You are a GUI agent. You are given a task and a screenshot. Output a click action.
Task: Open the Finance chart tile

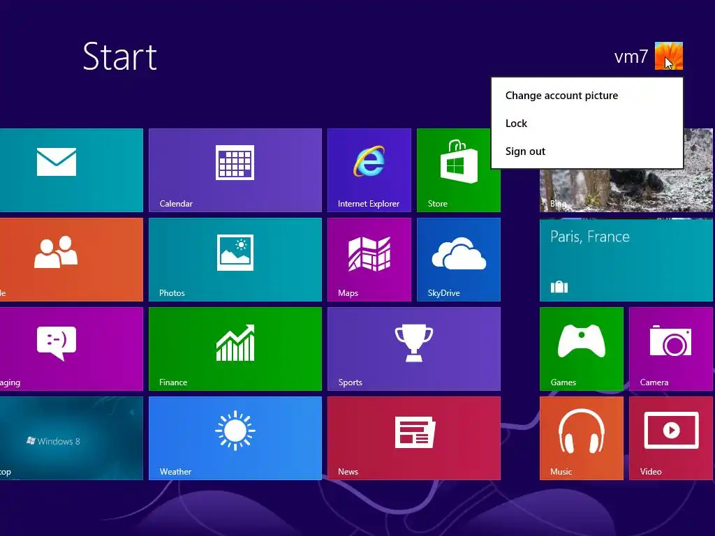pos(235,349)
